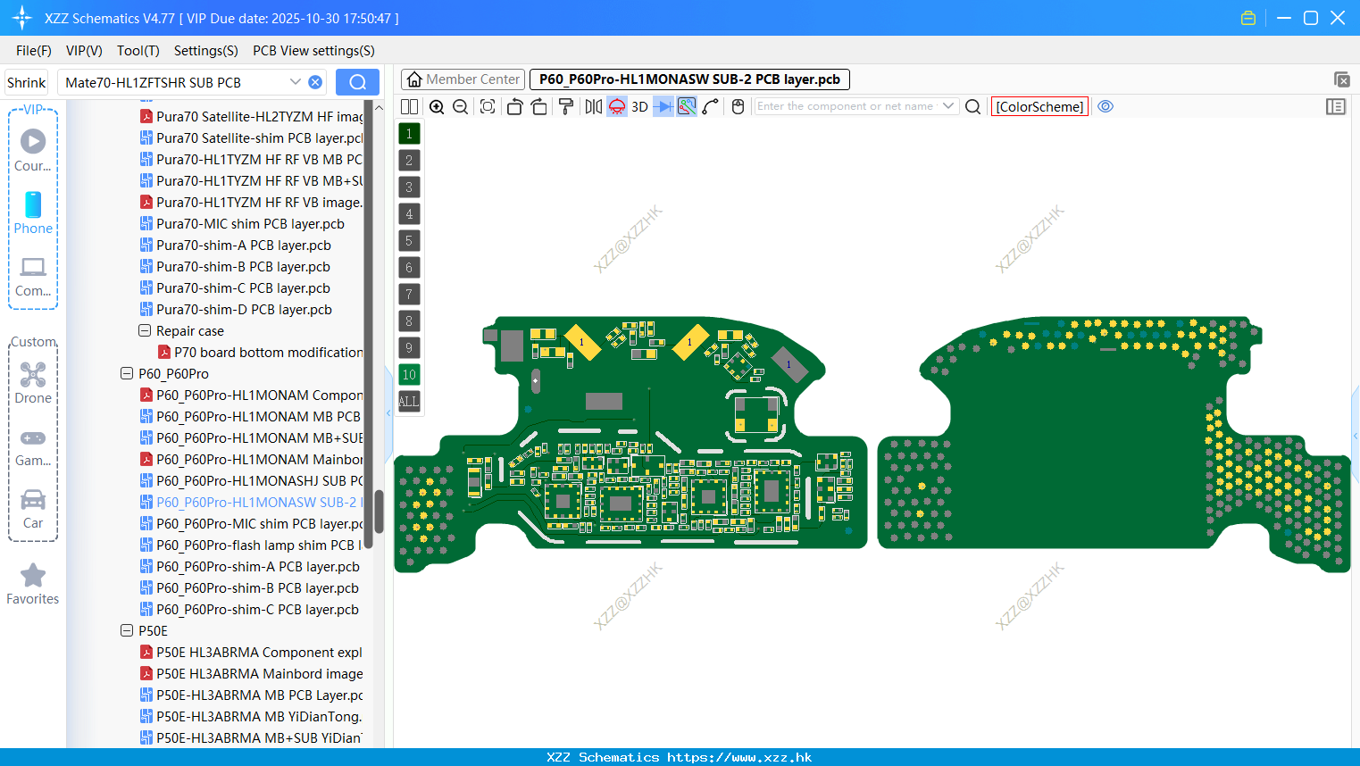Clear the Mate70 model search field
This screenshot has height=766, width=1360.
(x=315, y=82)
